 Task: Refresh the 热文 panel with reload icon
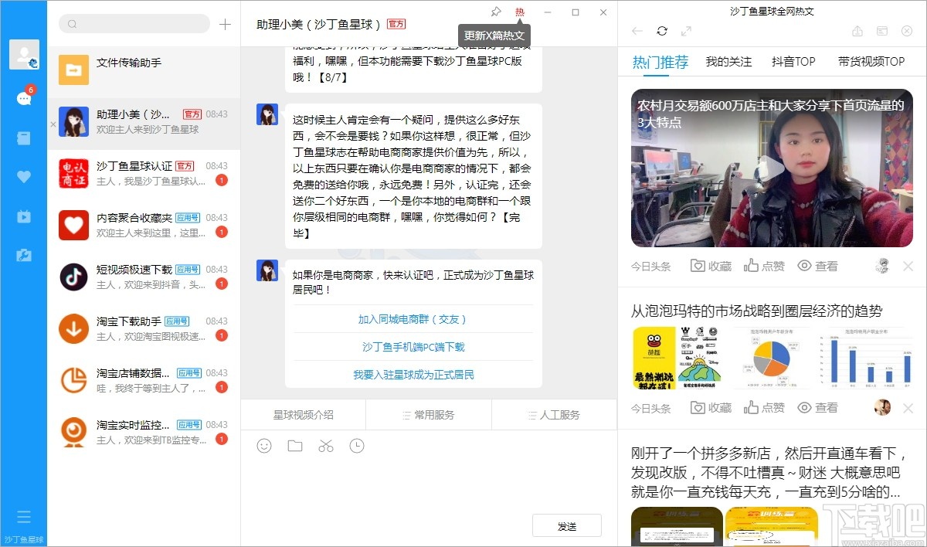[662, 31]
